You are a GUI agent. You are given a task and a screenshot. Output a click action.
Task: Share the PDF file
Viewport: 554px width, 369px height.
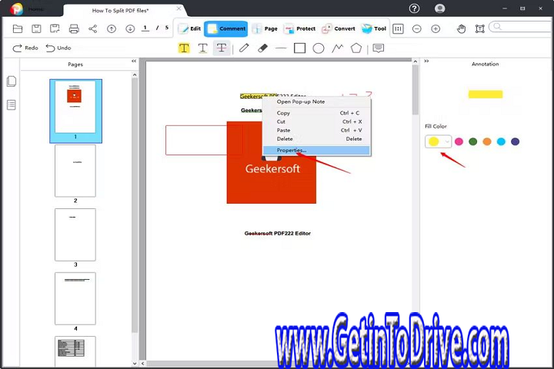pos(92,28)
